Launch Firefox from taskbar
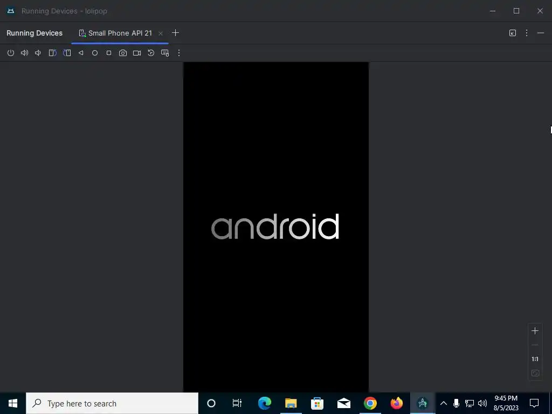Image resolution: width=552 pixels, height=414 pixels. click(x=396, y=403)
